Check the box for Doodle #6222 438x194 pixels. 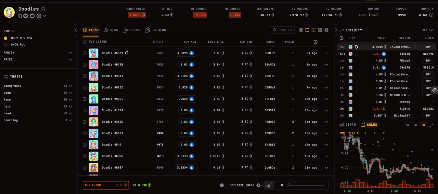(x=85, y=87)
